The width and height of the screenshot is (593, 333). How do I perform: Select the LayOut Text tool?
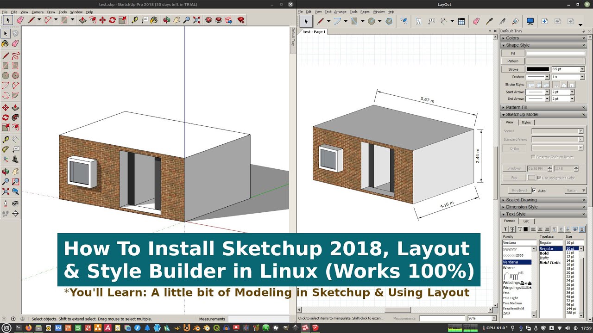click(418, 21)
